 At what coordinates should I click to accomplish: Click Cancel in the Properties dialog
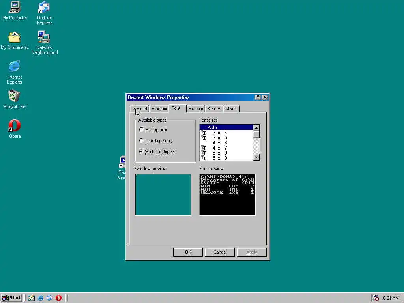(220, 252)
